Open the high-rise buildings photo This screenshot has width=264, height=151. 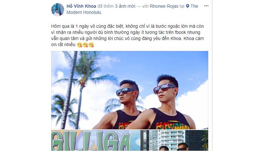click(x=169, y=140)
